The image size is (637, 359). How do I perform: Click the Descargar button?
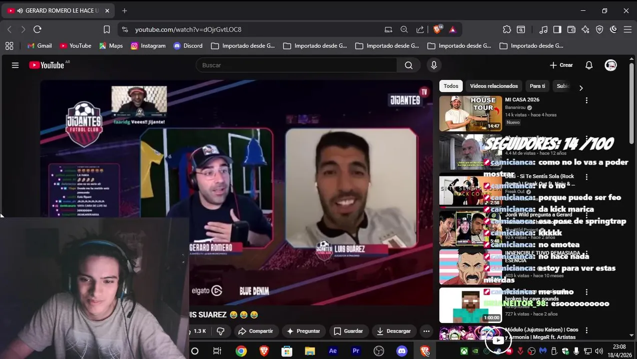(394, 331)
